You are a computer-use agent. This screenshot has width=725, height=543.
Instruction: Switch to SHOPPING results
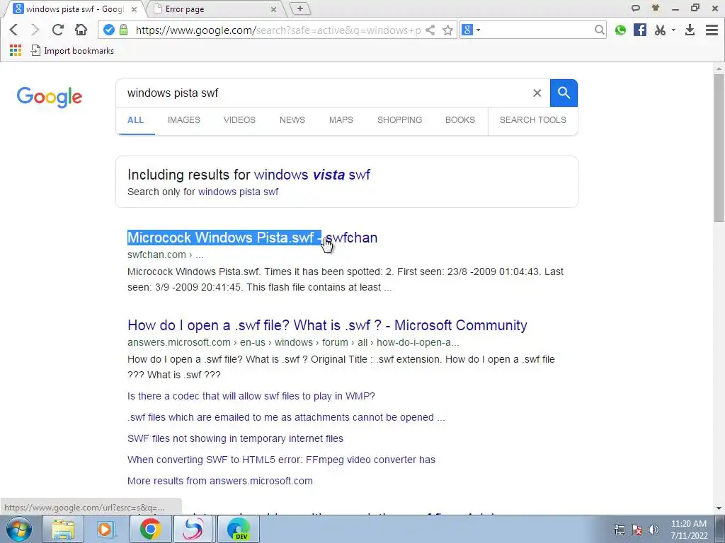[399, 120]
